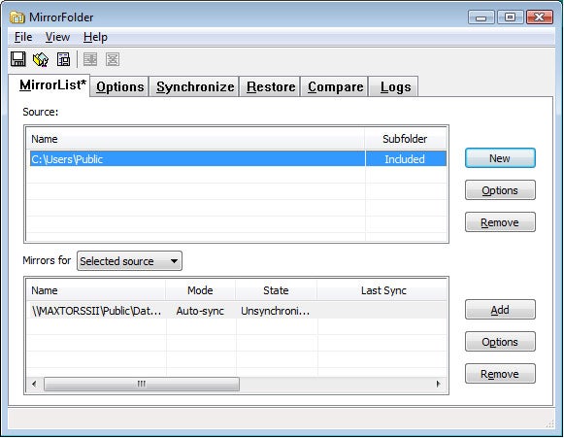Click the floppy disk save icon
564x438 pixels.
tap(18, 59)
